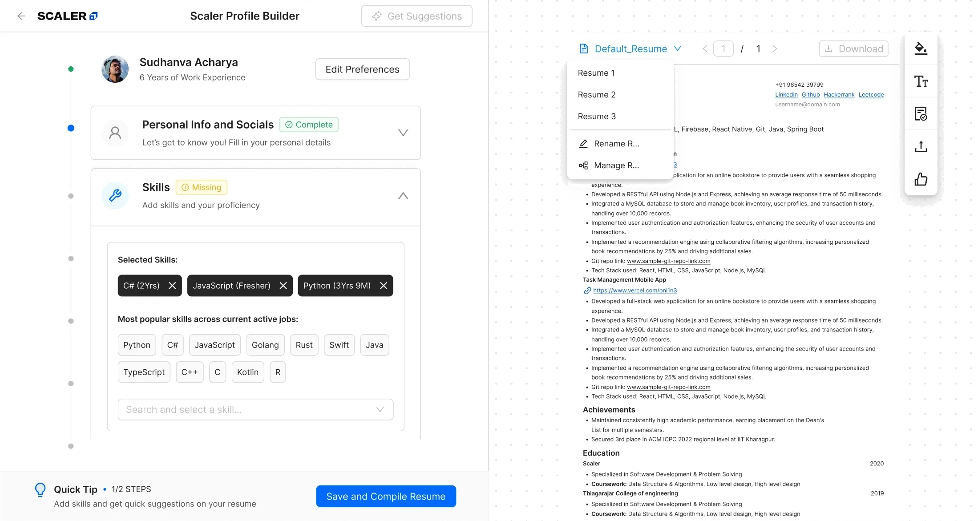Click the green completed step dot in the timeline
The width and height of the screenshot is (978, 521).
coord(71,69)
